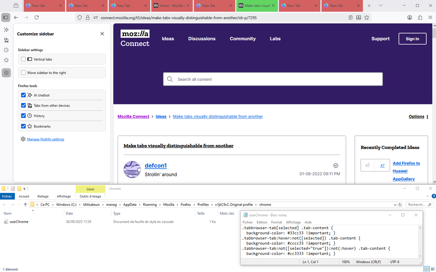436x272 pixels.
Task: Open the Firefox account menu
Action: [x=410, y=17]
